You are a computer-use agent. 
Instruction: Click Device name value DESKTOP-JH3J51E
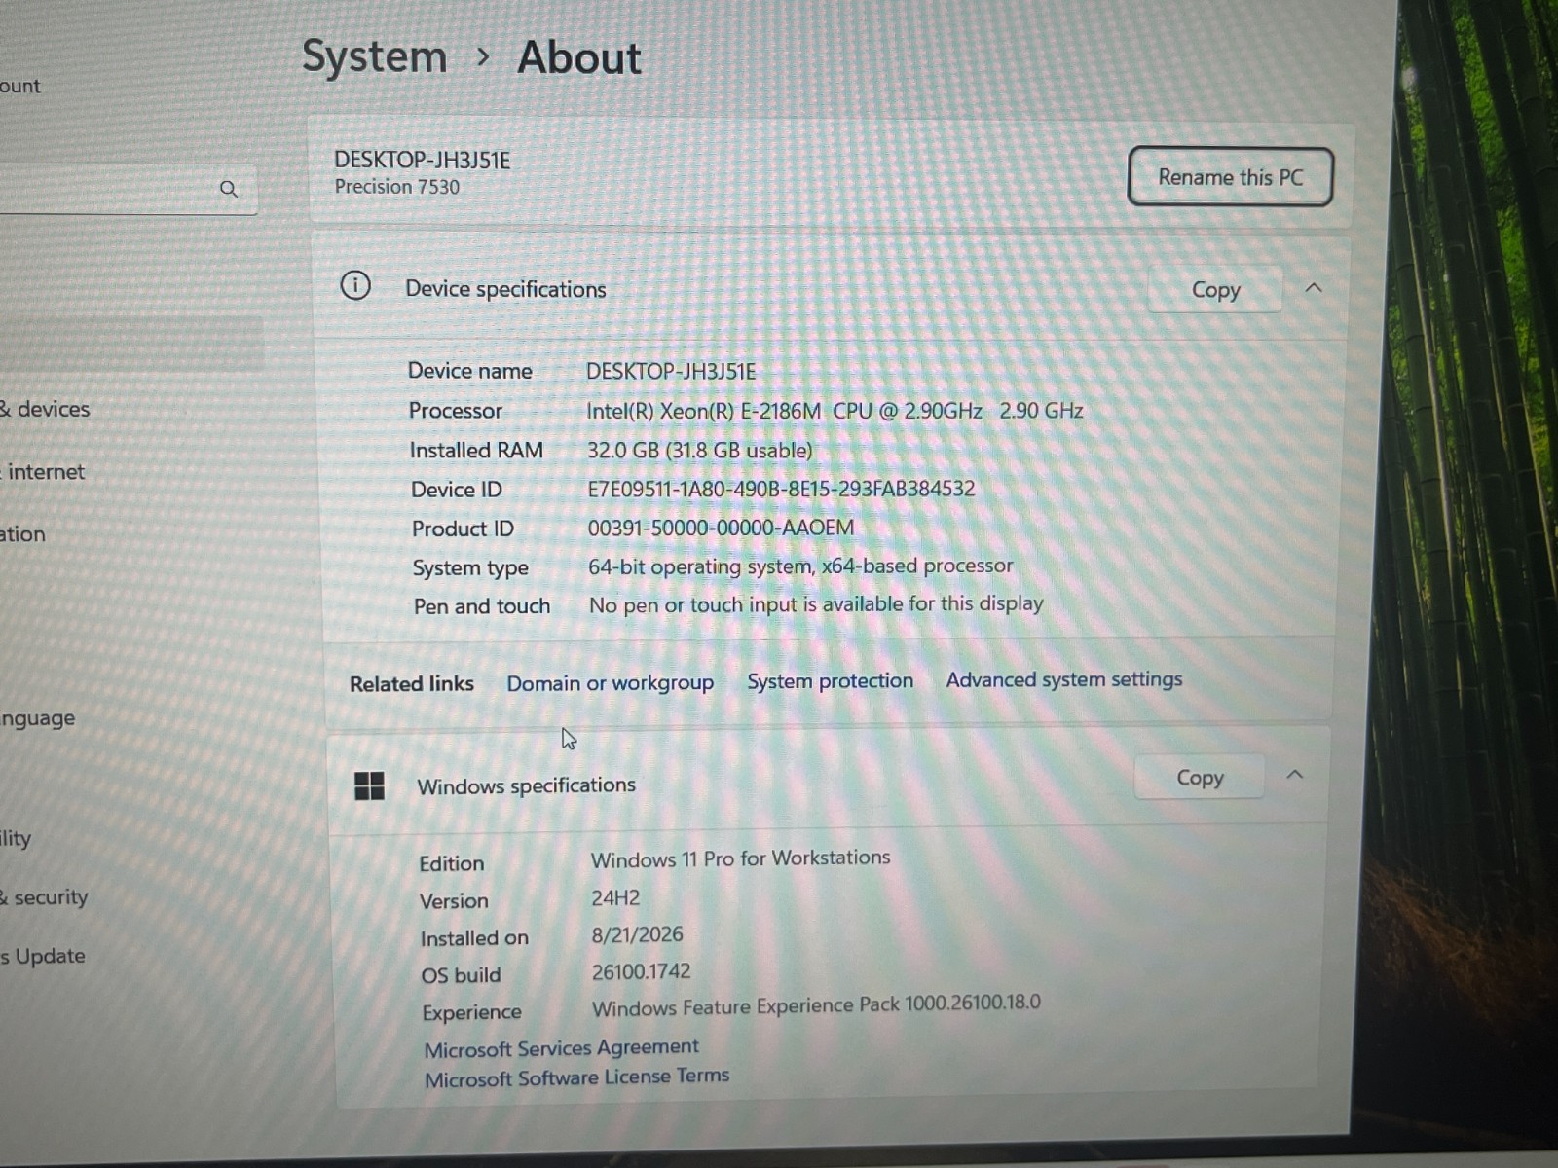(x=671, y=372)
